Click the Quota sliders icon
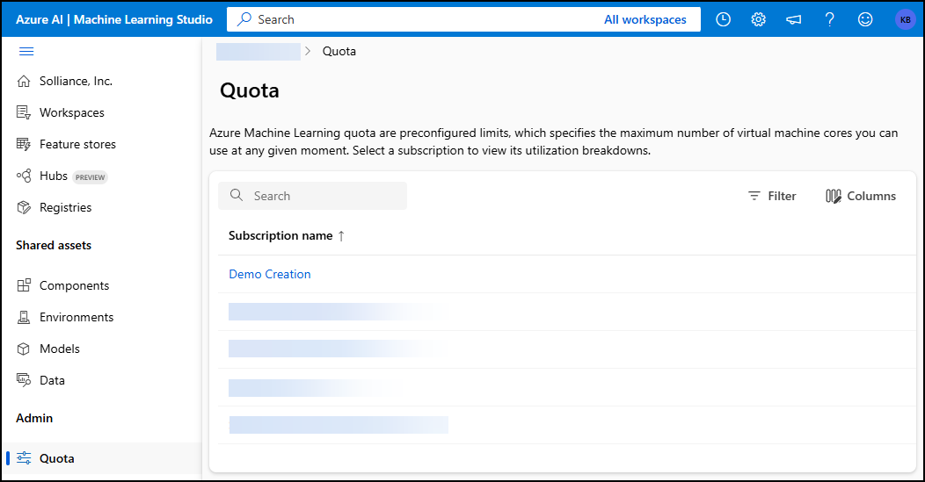Viewport: 925px width, 482px height. coord(24,457)
